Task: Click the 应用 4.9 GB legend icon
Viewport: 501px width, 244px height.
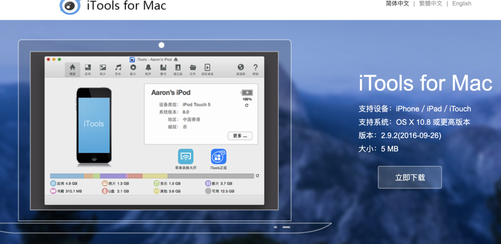Action: point(53,183)
